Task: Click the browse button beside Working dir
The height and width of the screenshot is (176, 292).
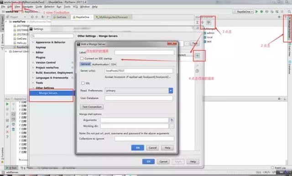Action: (x=172, y=126)
